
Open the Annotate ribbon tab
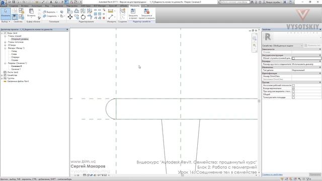pyautogui.click(x=37, y=6)
